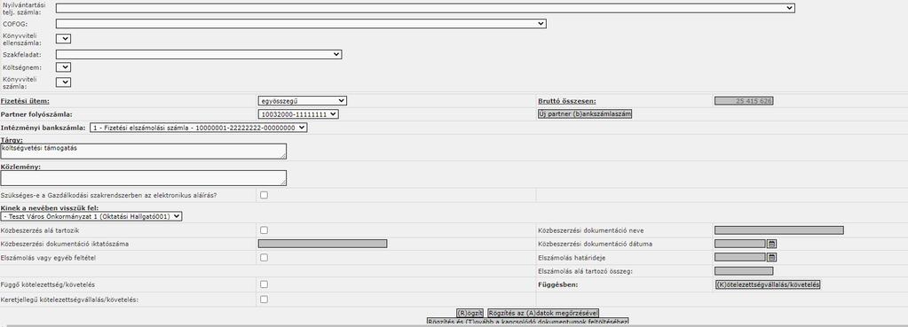Focus the Tárgy text area
Screen dimensions: 908x327
point(143,152)
